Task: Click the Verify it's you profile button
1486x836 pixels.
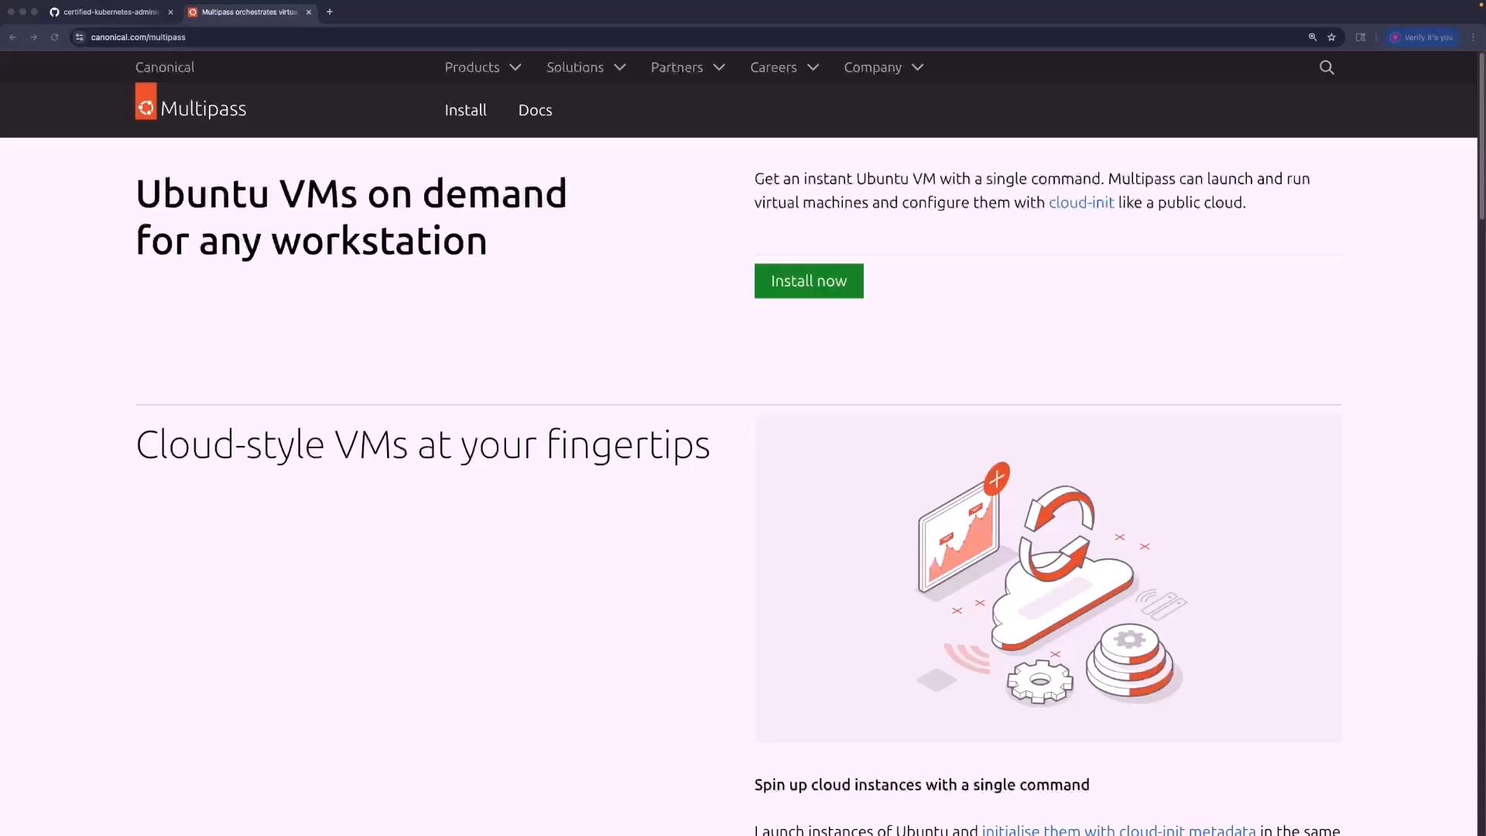Action: pos(1423,37)
